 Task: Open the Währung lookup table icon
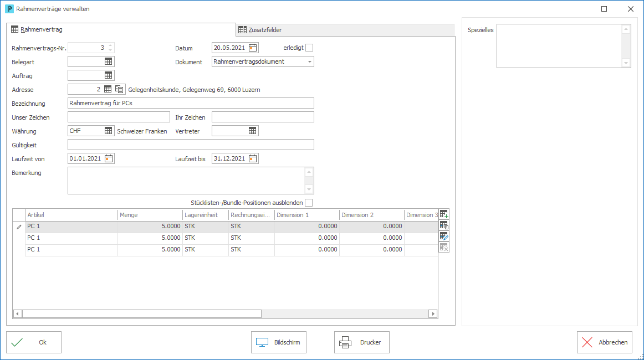(x=108, y=131)
